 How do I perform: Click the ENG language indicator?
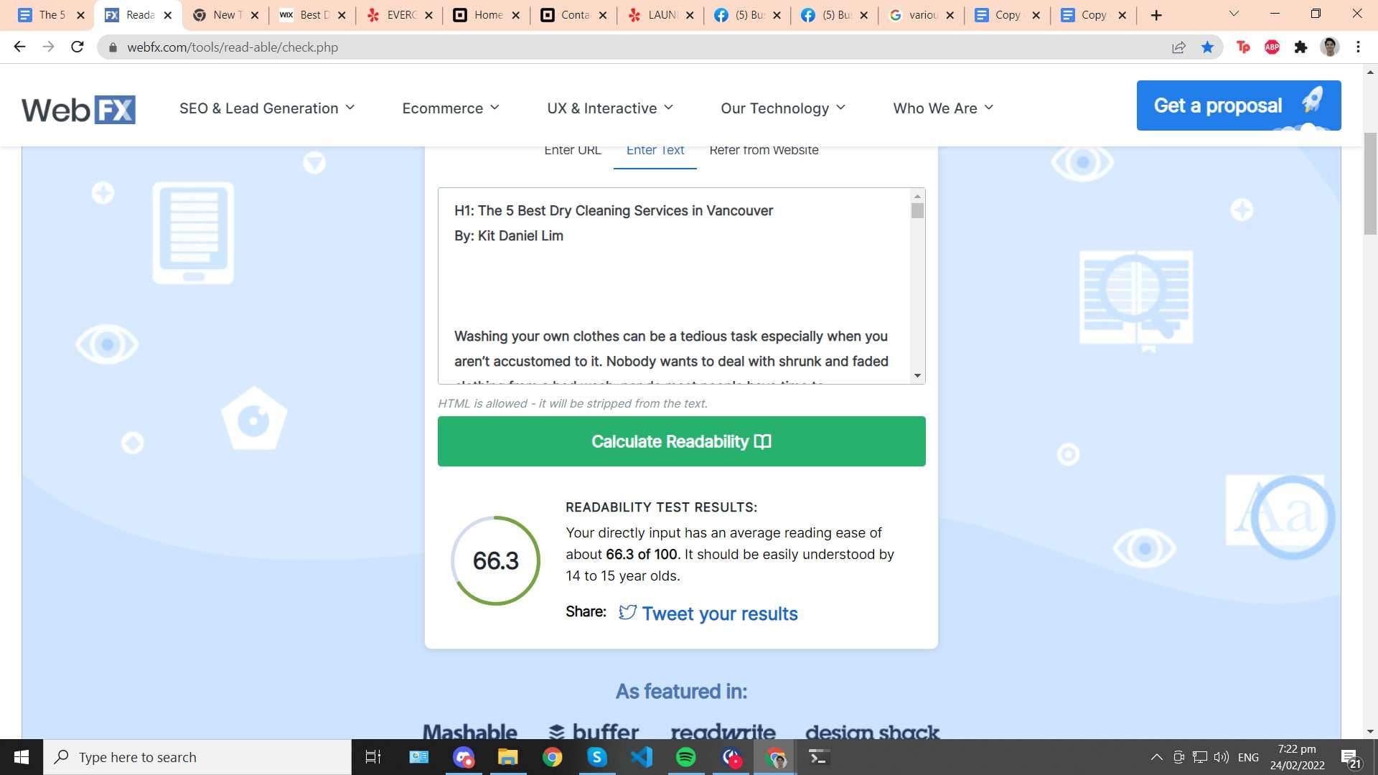click(1248, 757)
